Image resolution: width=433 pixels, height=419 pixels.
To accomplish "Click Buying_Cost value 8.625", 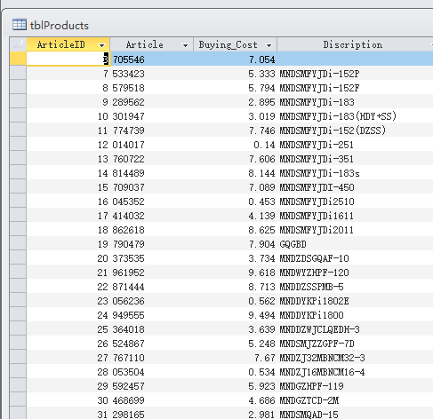I will tap(262, 230).
